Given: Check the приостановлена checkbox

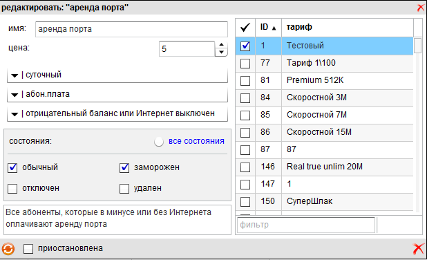Looking at the screenshot, I should coord(28,248).
